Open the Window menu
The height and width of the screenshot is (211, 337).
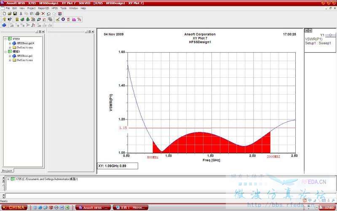[73, 8]
